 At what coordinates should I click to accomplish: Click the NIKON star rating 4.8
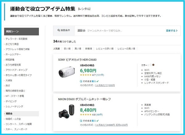tap(88, 115)
